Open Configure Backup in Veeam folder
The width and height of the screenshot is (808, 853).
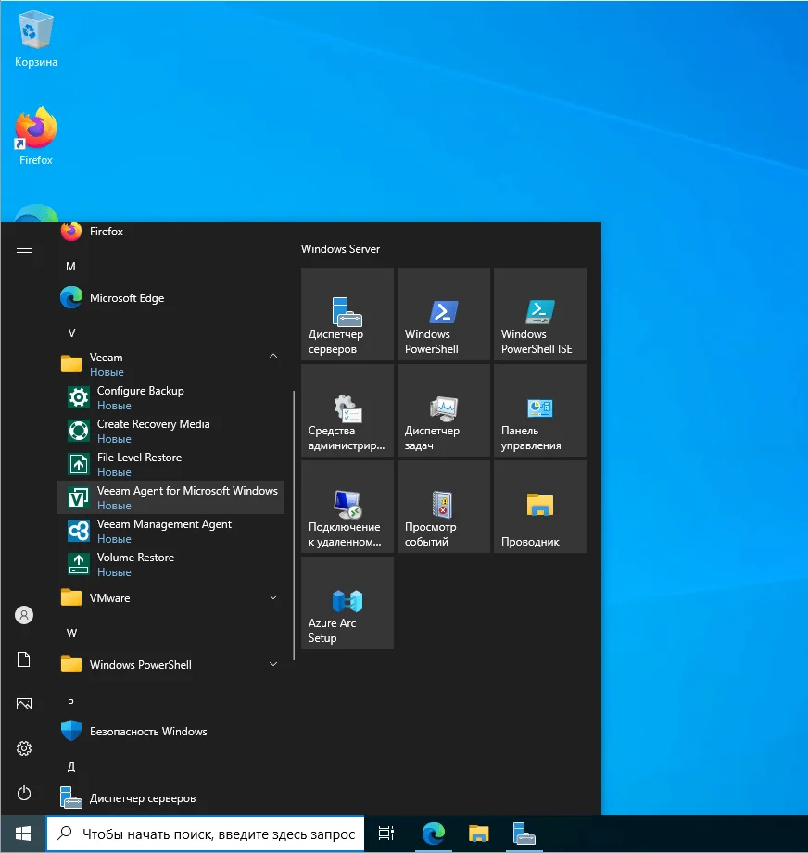(x=170, y=397)
